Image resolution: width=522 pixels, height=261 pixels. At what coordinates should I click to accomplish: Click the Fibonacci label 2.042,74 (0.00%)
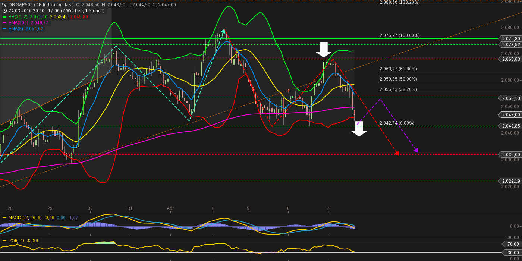[x=397, y=123]
